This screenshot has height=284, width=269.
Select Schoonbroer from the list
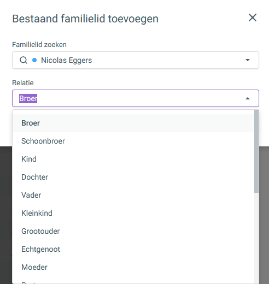133,141
